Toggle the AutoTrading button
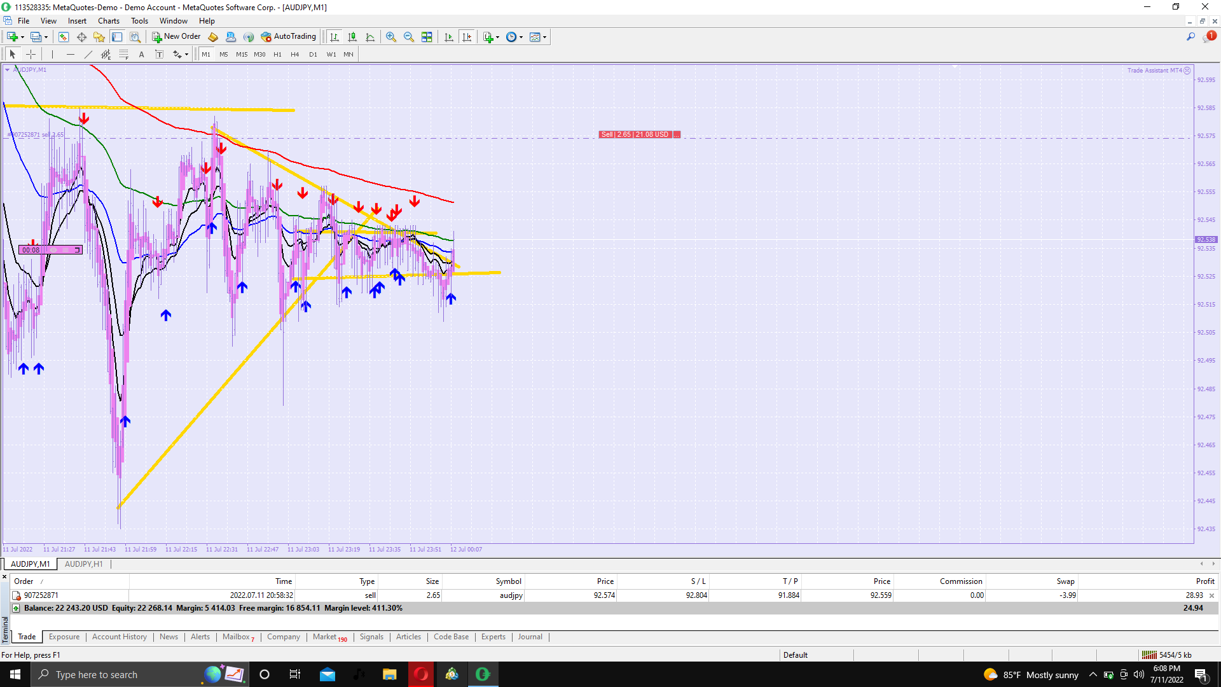Image resolution: width=1221 pixels, height=687 pixels. tap(288, 37)
